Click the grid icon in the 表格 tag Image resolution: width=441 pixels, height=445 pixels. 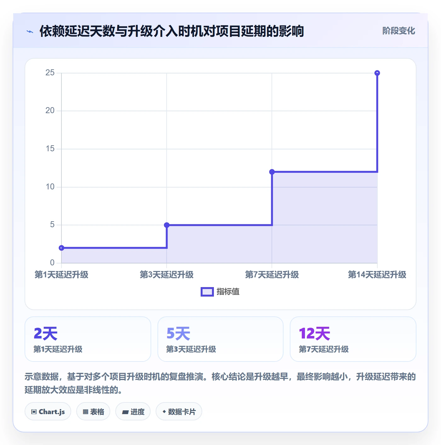85,412
